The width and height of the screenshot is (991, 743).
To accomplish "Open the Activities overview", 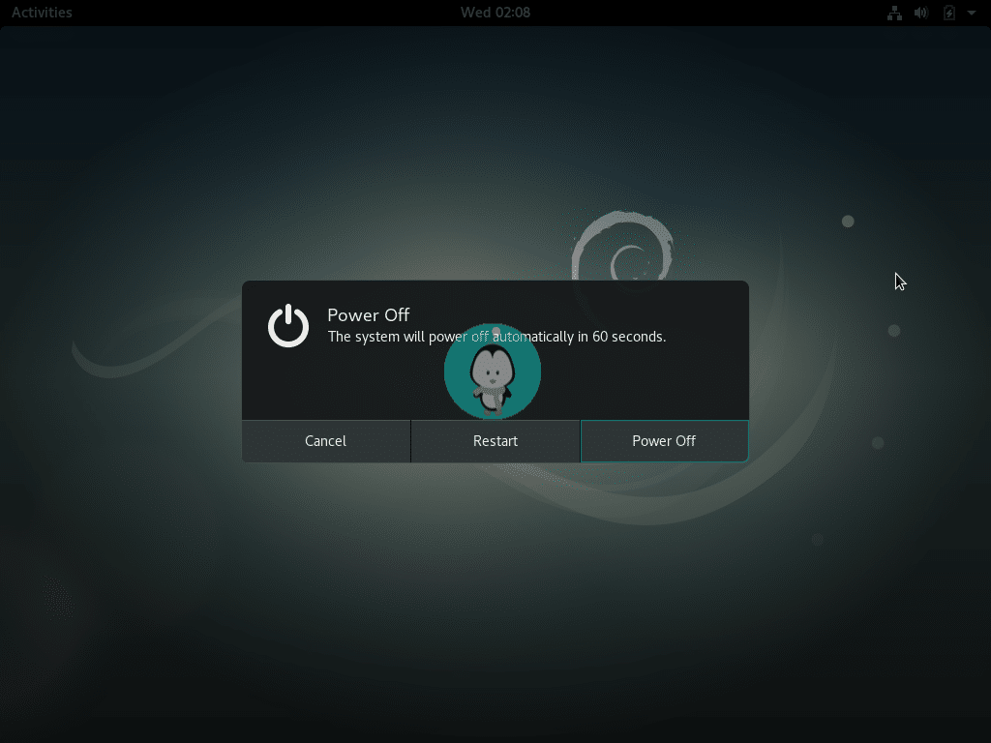I will (41, 13).
